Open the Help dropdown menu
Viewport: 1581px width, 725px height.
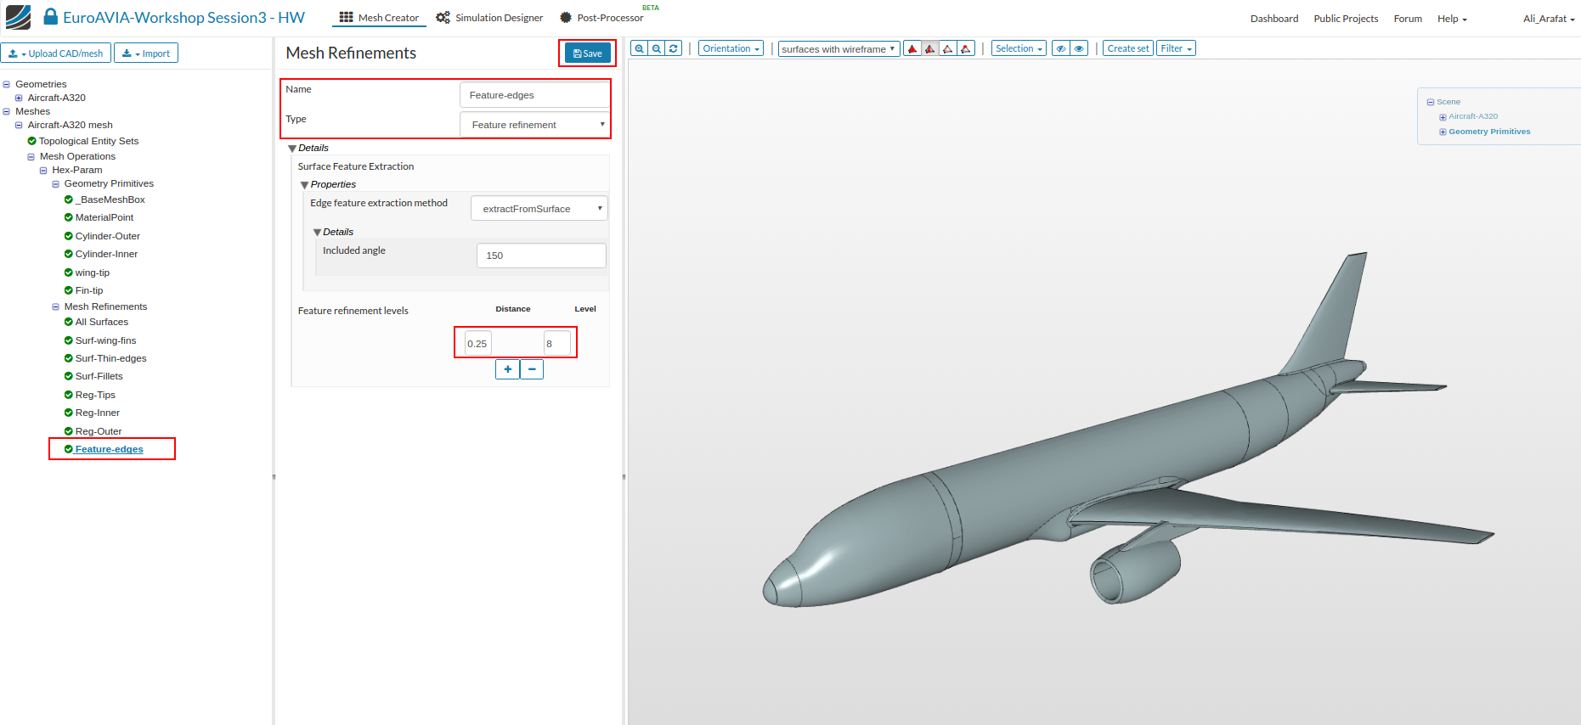(x=1452, y=19)
